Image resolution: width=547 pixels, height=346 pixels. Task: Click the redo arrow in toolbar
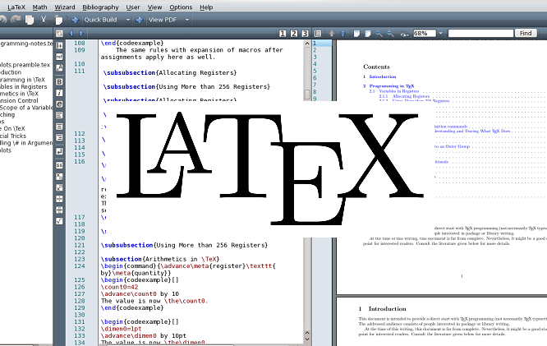tap(16, 20)
